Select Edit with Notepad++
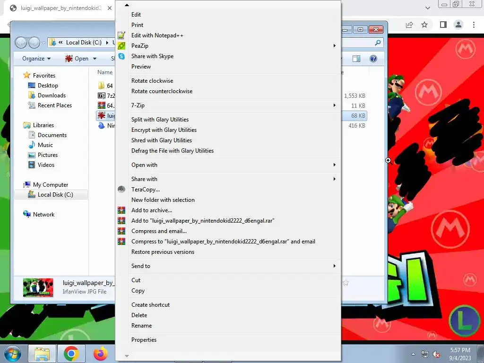This screenshot has height=363, width=484. point(157,35)
